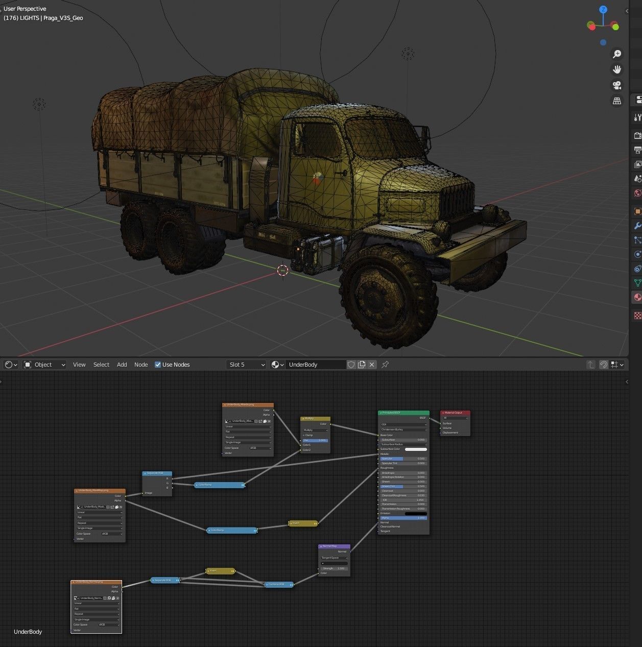642x647 pixels.
Task: Toggle camera view with the camera icon
Action: tap(617, 85)
